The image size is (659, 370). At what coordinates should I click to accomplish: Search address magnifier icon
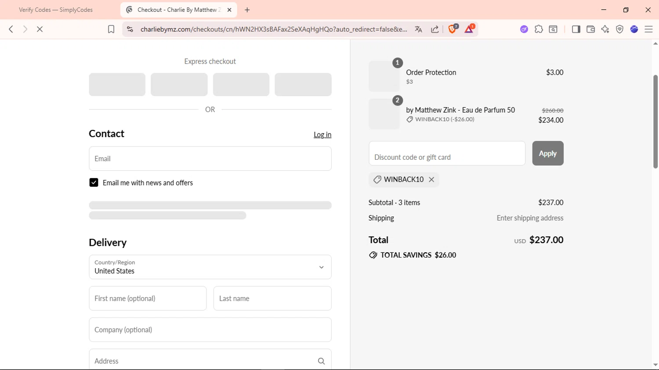321,361
